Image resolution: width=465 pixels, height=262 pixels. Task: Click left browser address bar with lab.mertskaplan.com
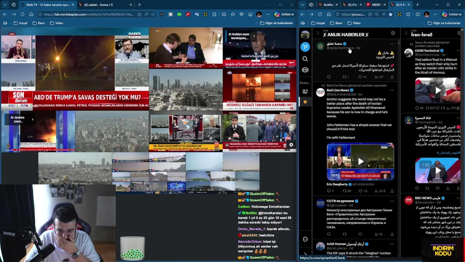[x=88, y=14]
